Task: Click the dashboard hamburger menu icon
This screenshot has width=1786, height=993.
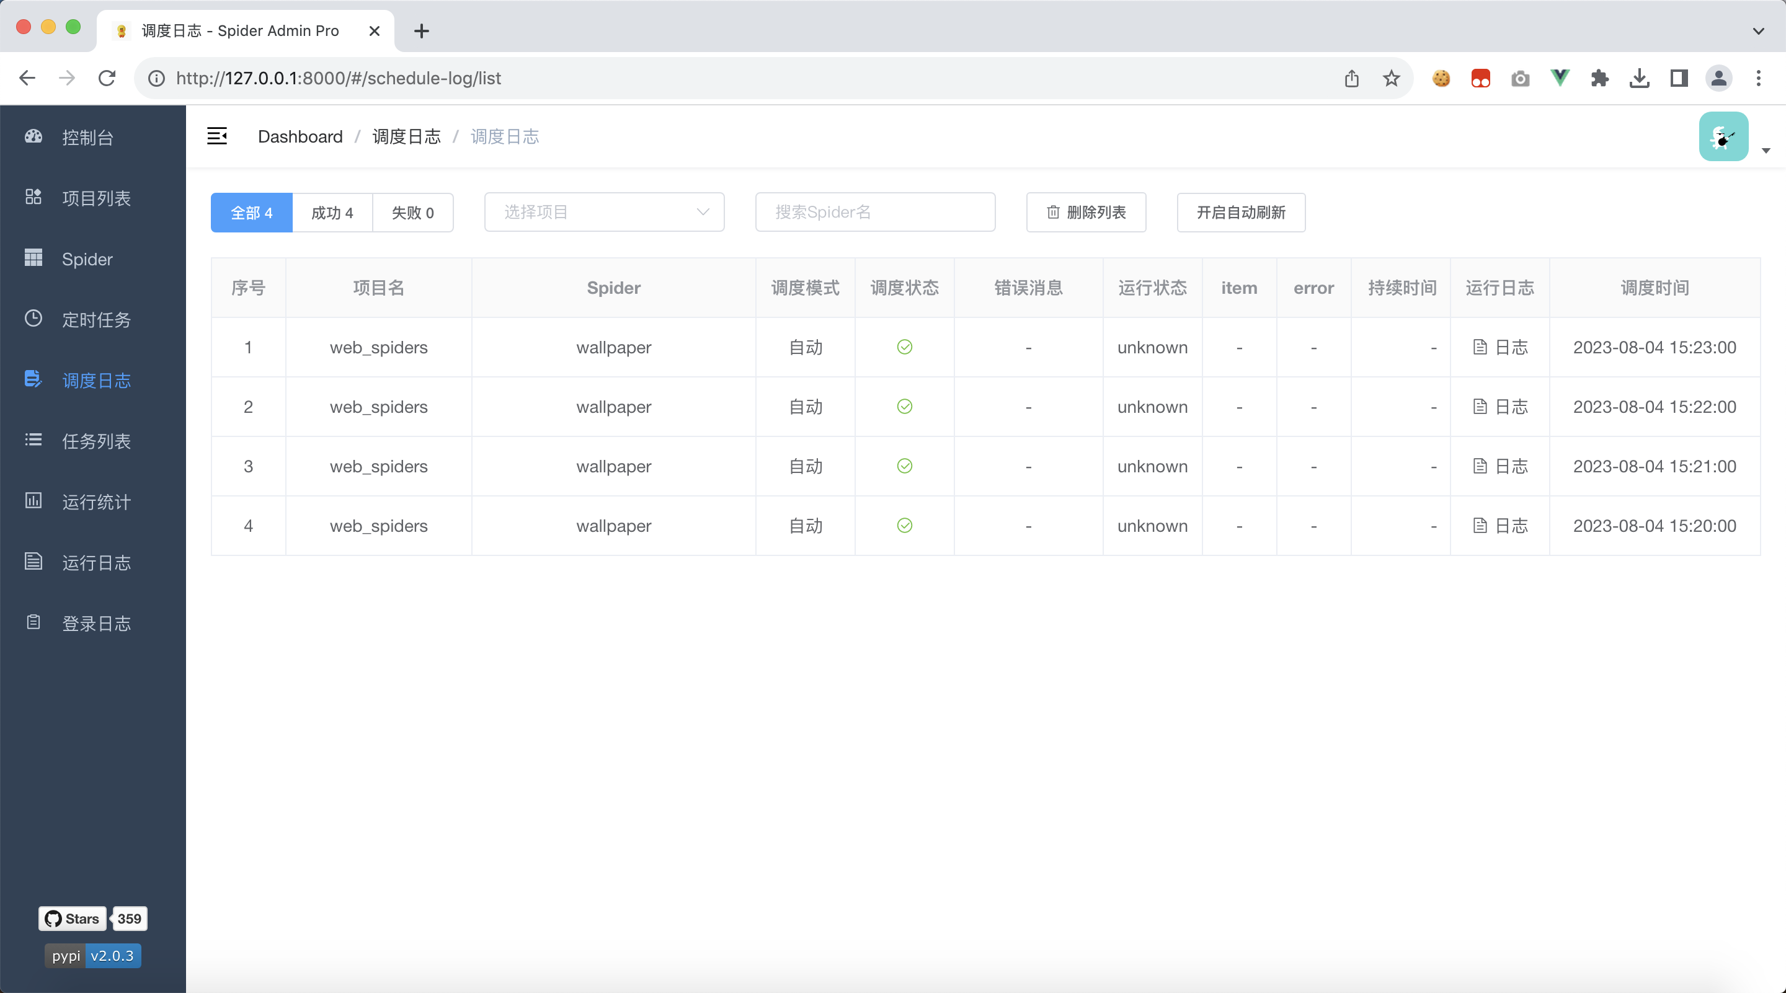Action: point(216,136)
